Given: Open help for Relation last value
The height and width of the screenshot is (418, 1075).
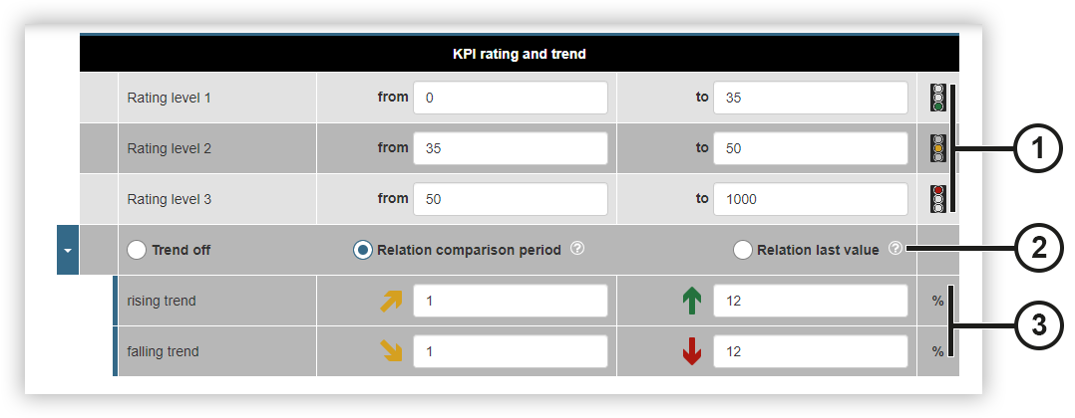Looking at the screenshot, I should 895,249.
